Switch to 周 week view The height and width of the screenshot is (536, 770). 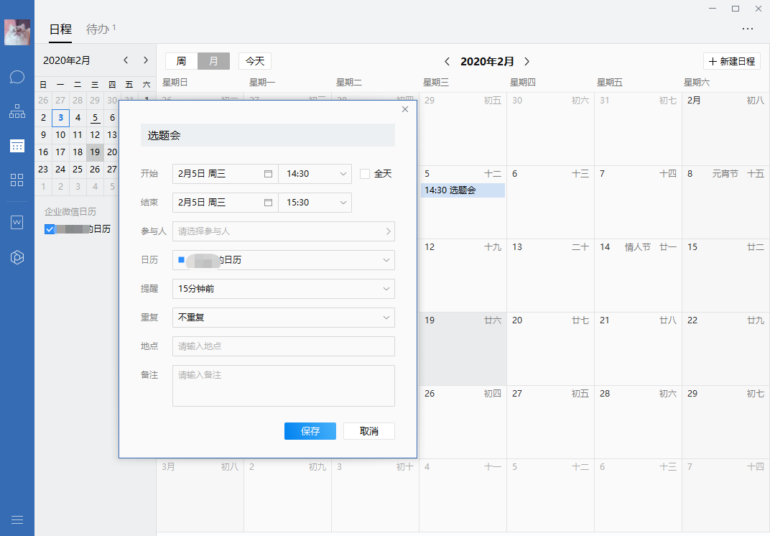(181, 61)
